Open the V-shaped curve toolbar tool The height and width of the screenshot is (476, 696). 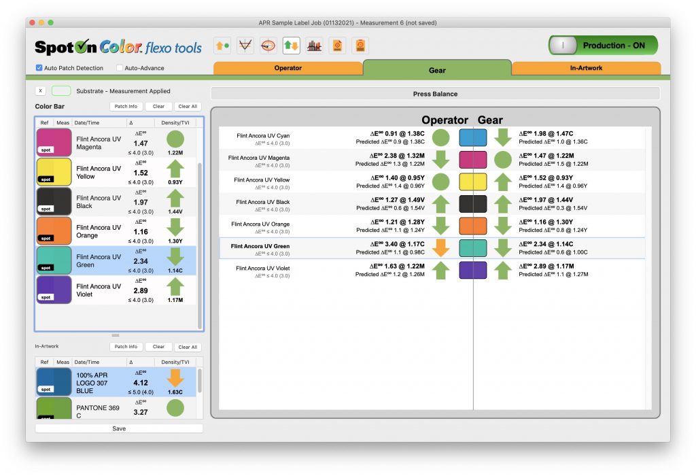pyautogui.click(x=245, y=46)
